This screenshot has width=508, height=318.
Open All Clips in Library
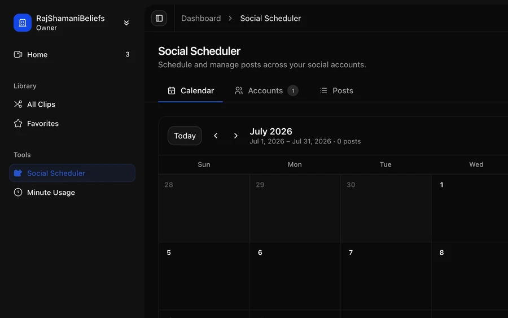[72, 104]
